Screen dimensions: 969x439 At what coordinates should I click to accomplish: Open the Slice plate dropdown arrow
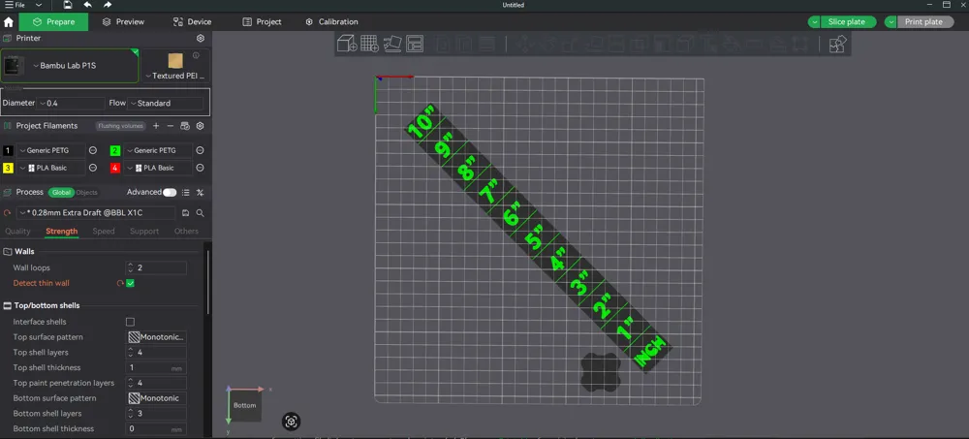tap(815, 22)
